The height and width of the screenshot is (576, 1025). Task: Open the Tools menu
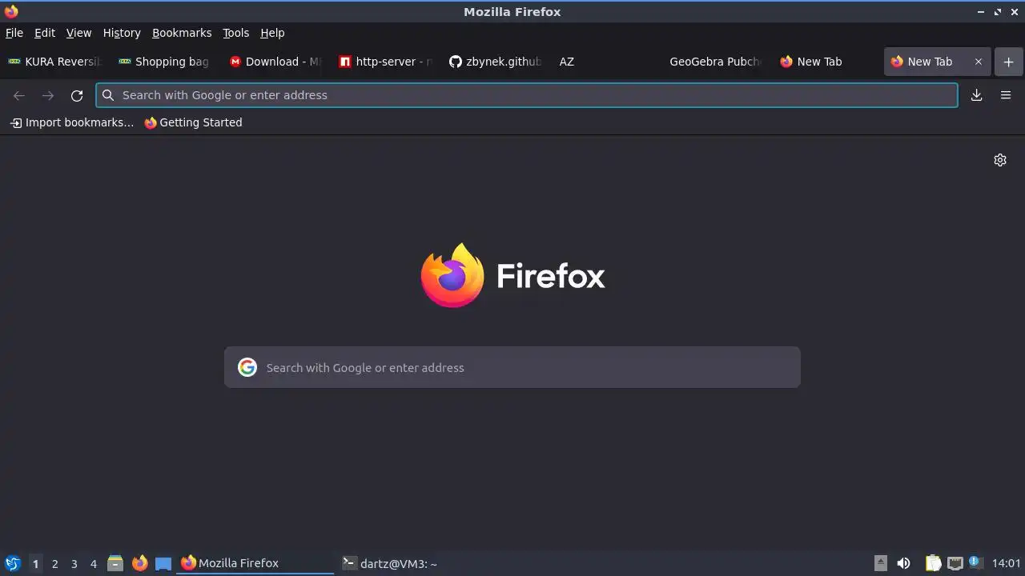click(x=235, y=33)
